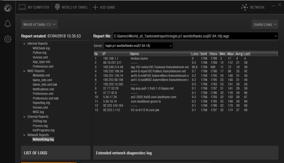The image size is (284, 163).
Task: Open Preferences.xml.bak file
Action: coord(45,98)
